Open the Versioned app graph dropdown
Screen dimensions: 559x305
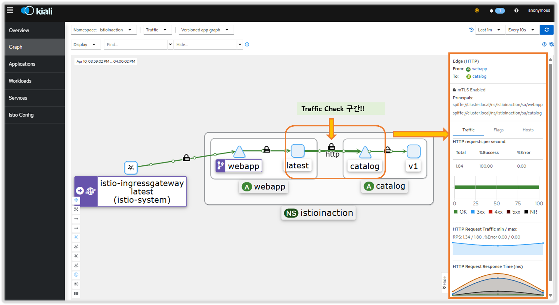[x=206, y=30]
